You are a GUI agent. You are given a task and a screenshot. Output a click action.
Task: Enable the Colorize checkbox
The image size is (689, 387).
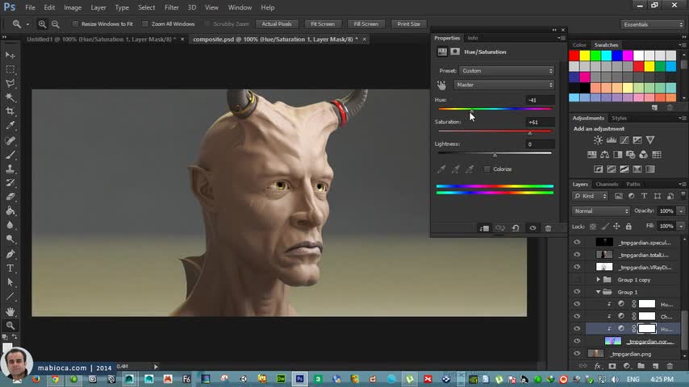click(487, 169)
